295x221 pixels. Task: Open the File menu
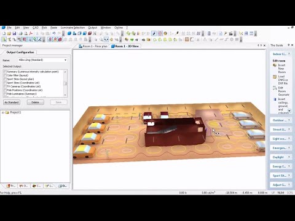point(9,28)
